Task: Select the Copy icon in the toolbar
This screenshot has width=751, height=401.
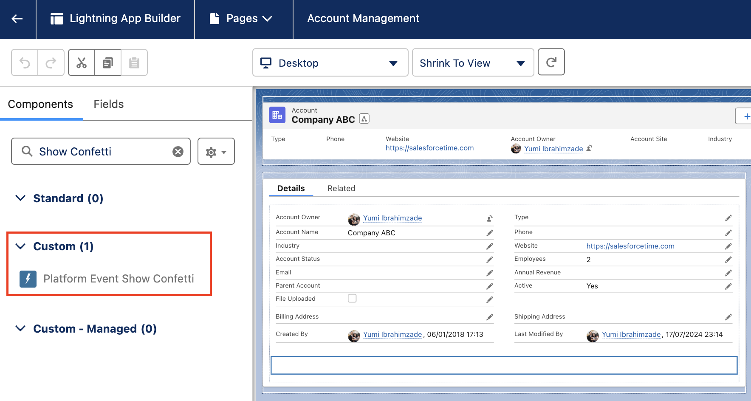Action: (x=107, y=62)
